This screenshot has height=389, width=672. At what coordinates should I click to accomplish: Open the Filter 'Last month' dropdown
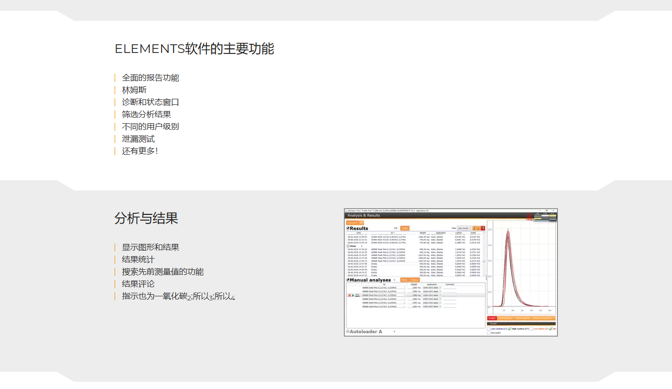click(x=464, y=228)
